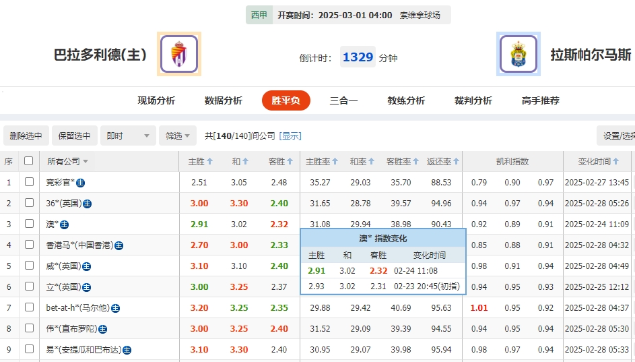Click the Real Valladolid home team crest
The width and height of the screenshot is (635, 362).
(179, 54)
